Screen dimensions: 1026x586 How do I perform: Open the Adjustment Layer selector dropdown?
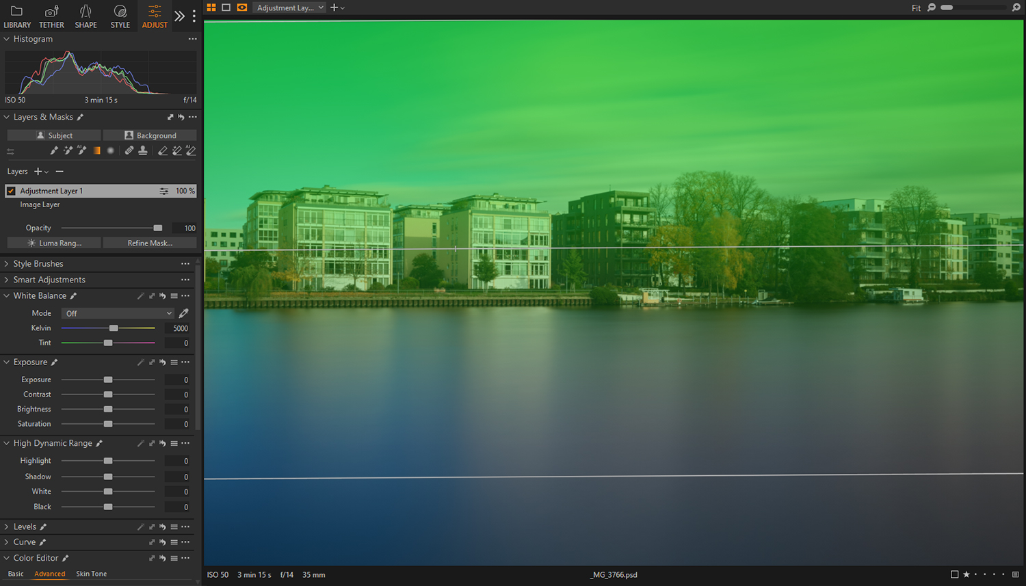coord(289,8)
